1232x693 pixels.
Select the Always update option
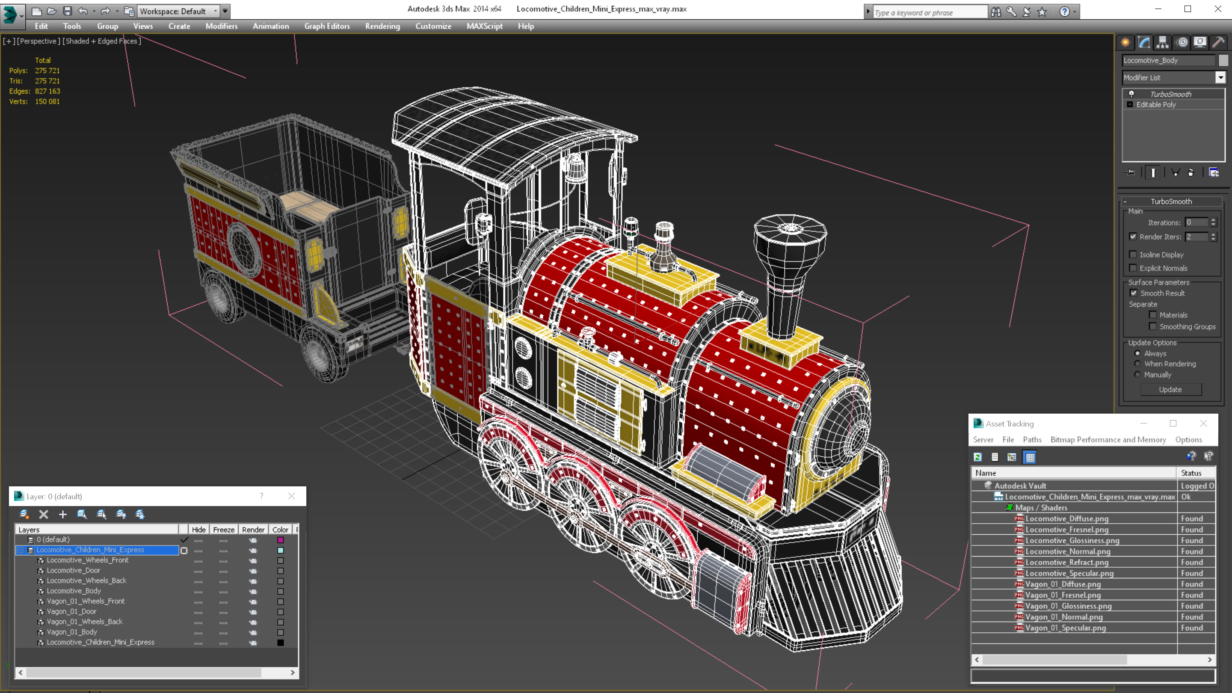pyautogui.click(x=1137, y=353)
